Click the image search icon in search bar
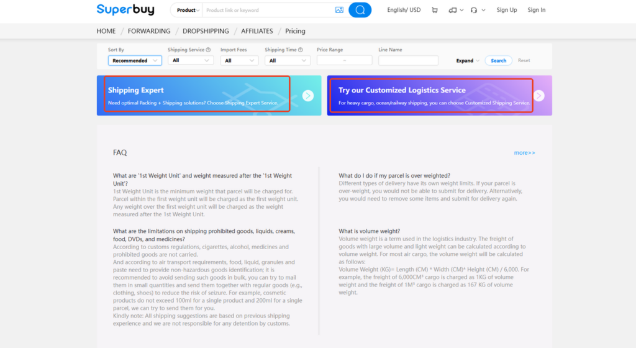The height and width of the screenshot is (348, 636). (339, 10)
